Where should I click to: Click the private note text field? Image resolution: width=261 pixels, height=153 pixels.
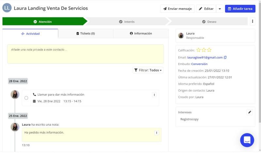coord(85,54)
